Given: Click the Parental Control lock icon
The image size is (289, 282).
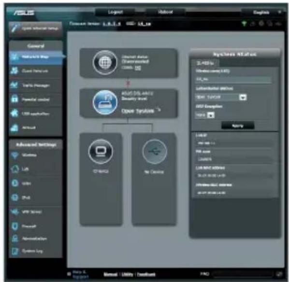Looking at the screenshot, I should pos(14,99).
